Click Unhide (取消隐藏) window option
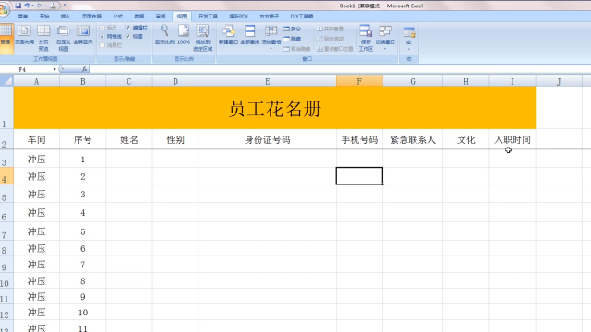The width and height of the screenshot is (591, 332). pyautogui.click(x=297, y=49)
